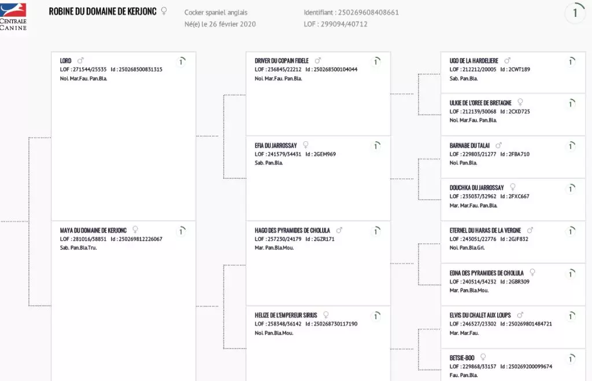
Task: Open Ulkie de l'Oree de Bretagne's entry
Action: 480,103
